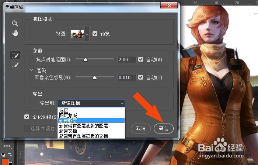Choose the Focus Area Subtract brush tool
The image size is (258, 165).
click(15, 65)
